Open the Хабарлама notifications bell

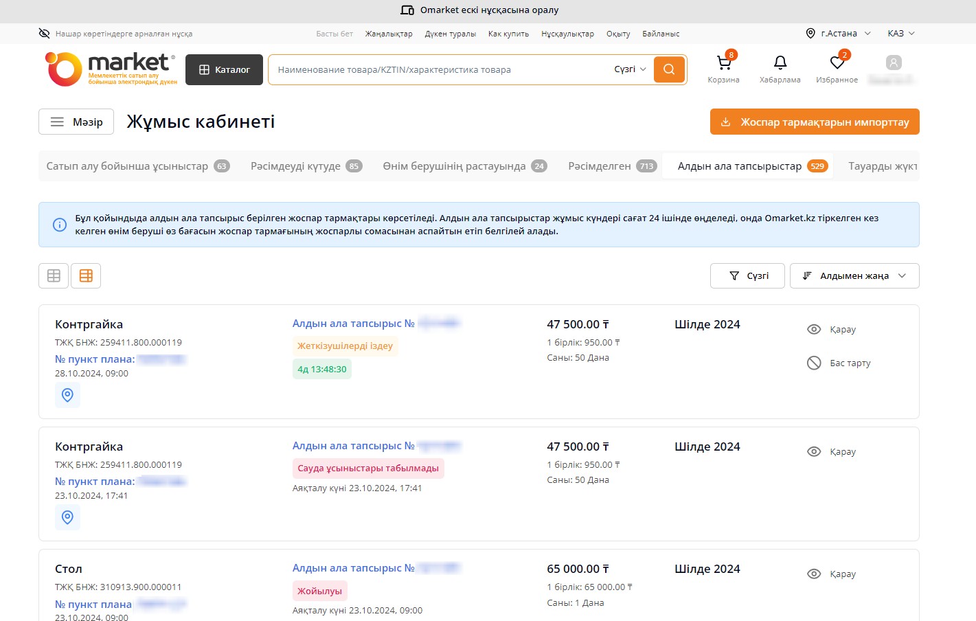[x=780, y=64]
